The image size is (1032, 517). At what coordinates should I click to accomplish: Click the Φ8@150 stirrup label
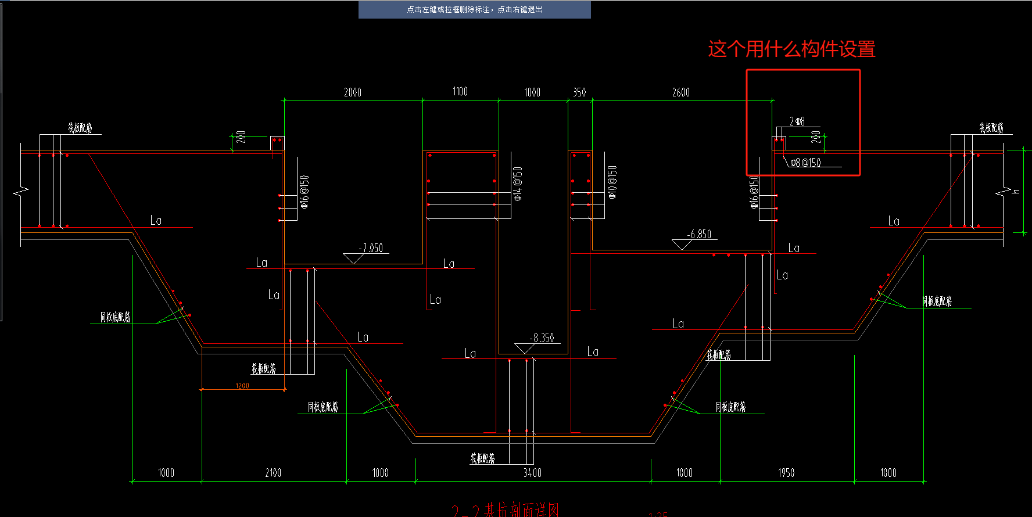coord(806,163)
